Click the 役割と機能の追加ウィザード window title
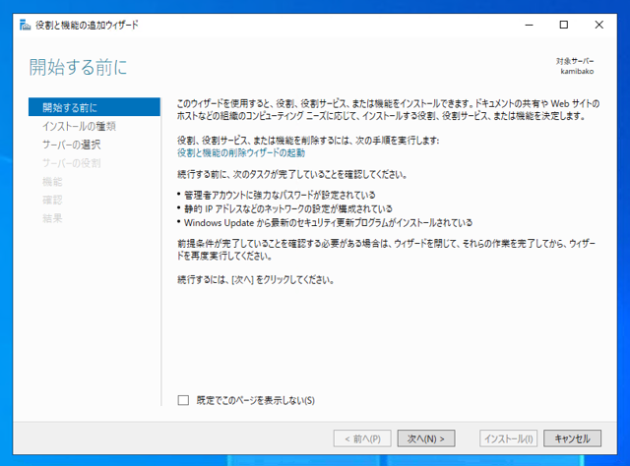The image size is (630, 466). (x=87, y=25)
